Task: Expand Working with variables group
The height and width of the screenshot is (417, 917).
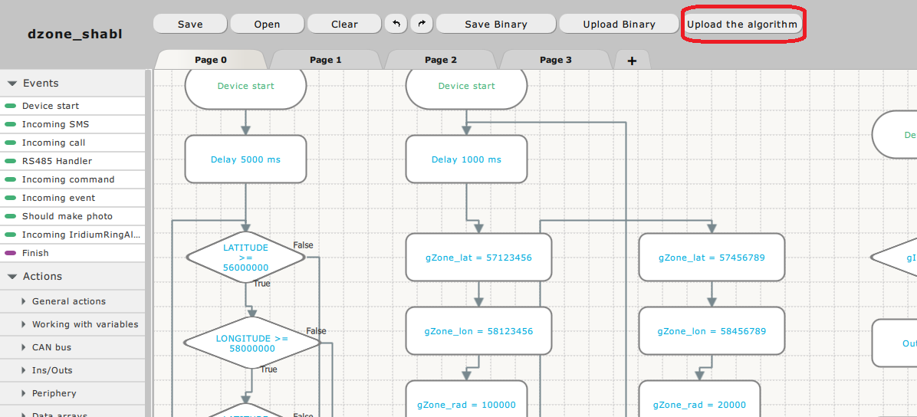Action: click(x=84, y=324)
